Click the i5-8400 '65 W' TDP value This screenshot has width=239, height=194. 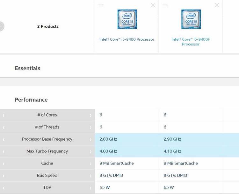click(105, 187)
